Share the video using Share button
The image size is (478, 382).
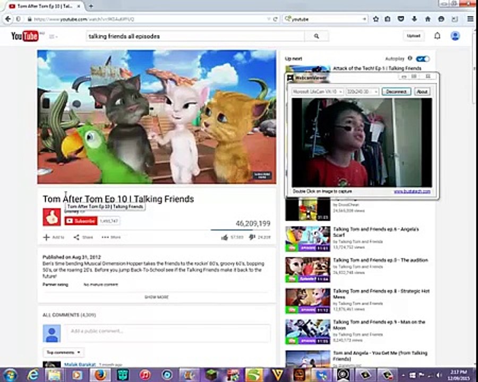(x=83, y=237)
